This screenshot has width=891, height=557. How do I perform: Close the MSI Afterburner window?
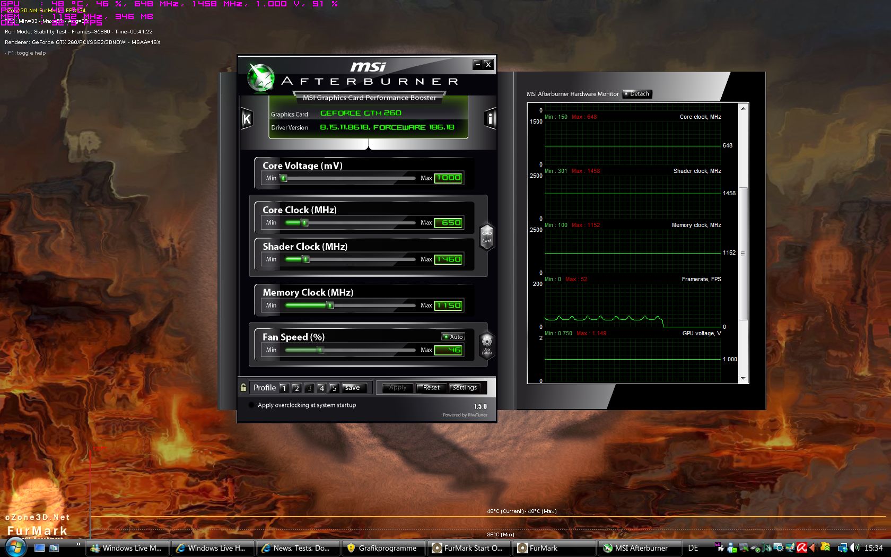tap(488, 64)
